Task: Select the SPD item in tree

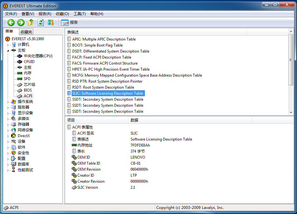Action: [x=27, y=79]
